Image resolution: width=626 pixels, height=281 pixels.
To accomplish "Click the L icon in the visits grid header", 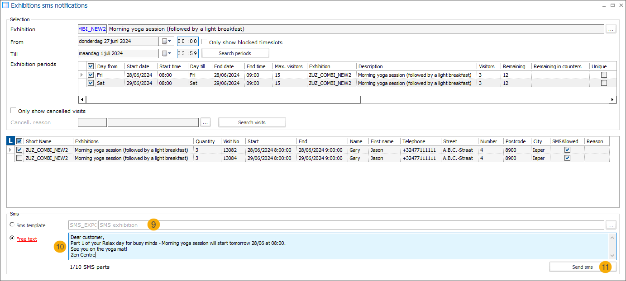I will click(x=10, y=141).
